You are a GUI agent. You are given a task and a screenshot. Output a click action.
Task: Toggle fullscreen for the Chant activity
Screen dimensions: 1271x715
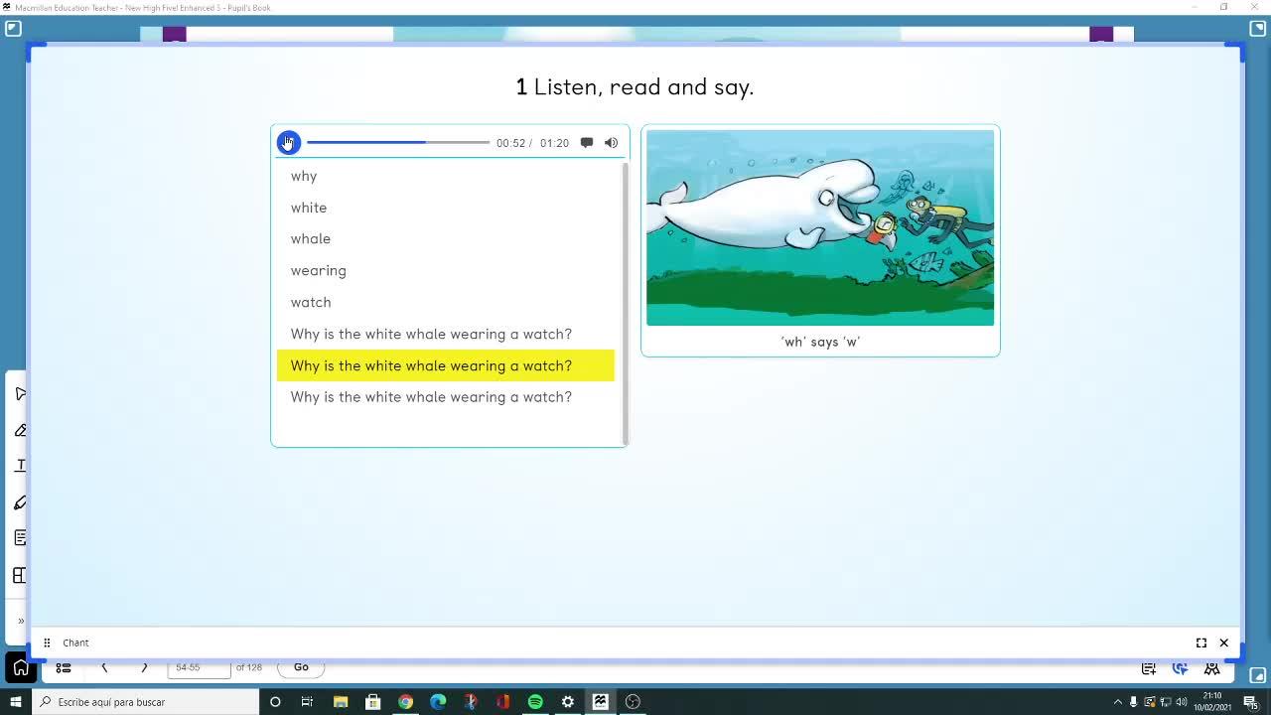(x=1201, y=643)
